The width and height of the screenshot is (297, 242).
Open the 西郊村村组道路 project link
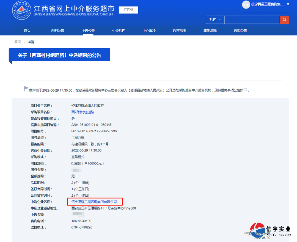pos(82,112)
